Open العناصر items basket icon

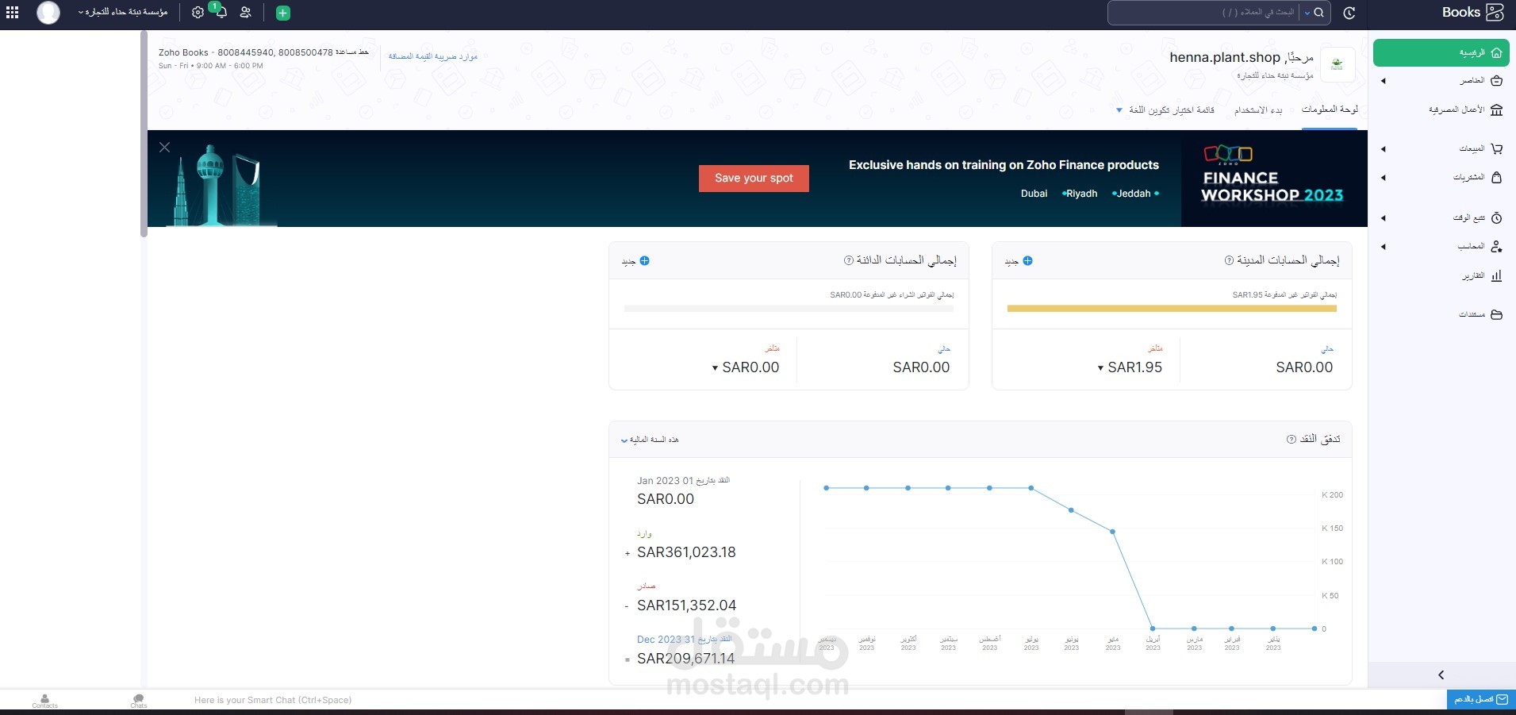pos(1496,81)
